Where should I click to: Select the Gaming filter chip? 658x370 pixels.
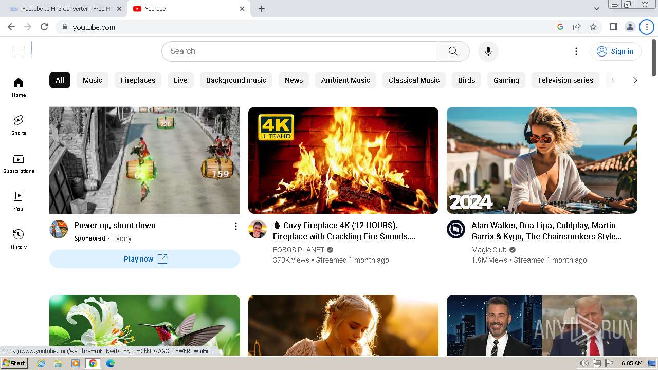pyautogui.click(x=506, y=80)
